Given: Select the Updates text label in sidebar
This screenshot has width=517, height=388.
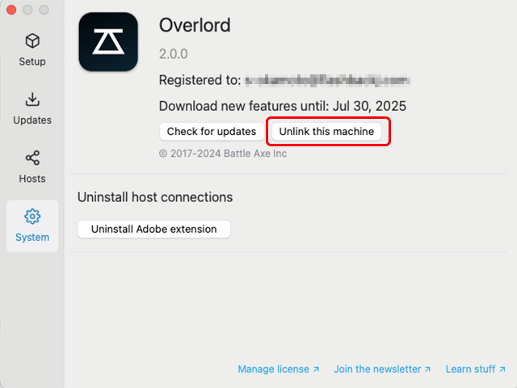Looking at the screenshot, I should (32, 120).
